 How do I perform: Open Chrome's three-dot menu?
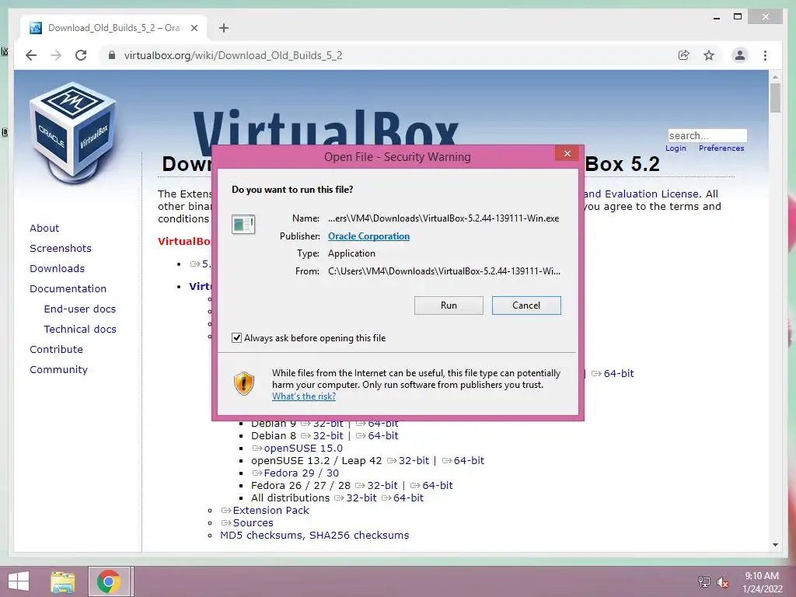[x=765, y=55]
